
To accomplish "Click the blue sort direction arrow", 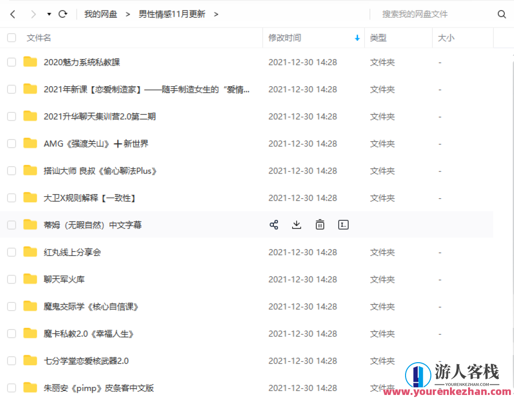I will pyautogui.click(x=357, y=38).
